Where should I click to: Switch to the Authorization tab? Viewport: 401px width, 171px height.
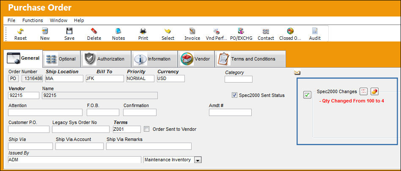[x=106, y=59]
